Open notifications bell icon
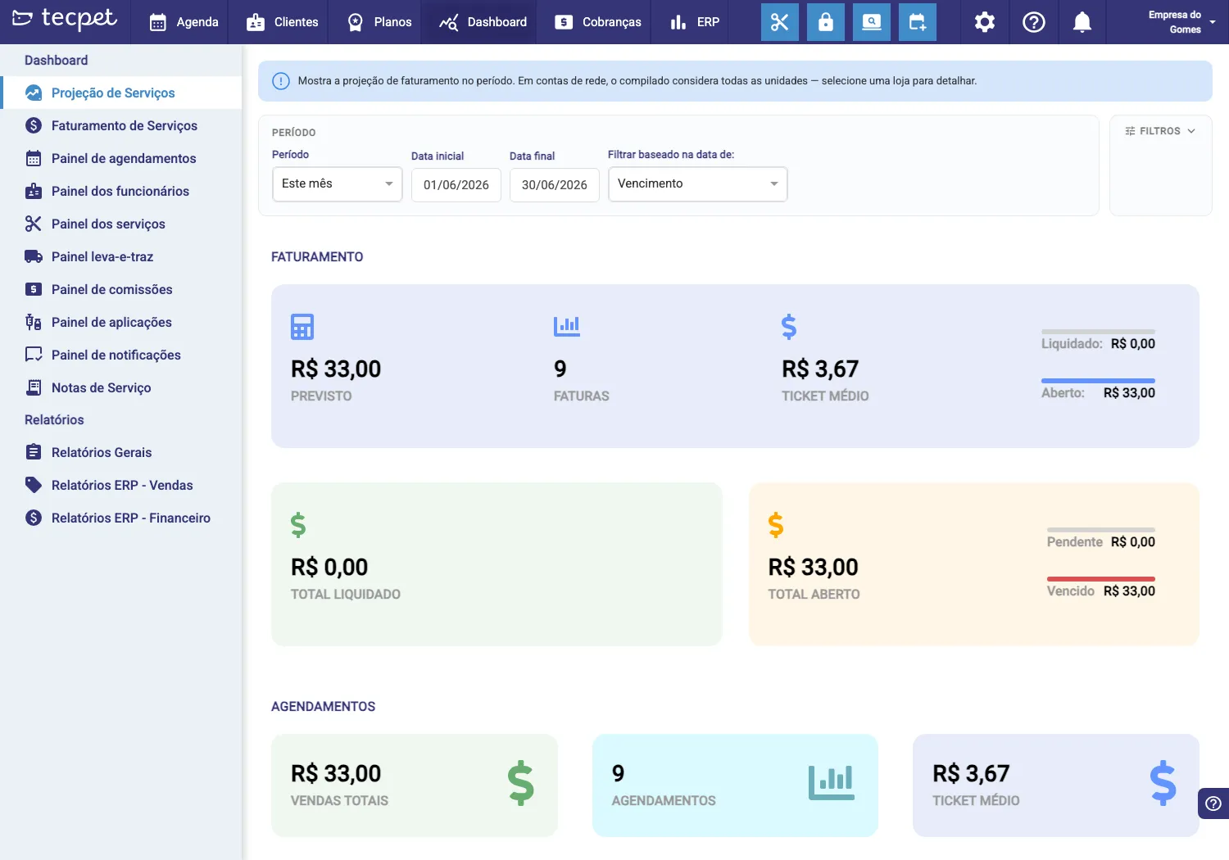Screen dimensions: 1229x860 pyautogui.click(x=1082, y=22)
